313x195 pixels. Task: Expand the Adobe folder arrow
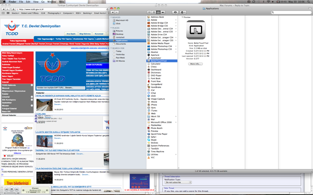click(176, 20)
